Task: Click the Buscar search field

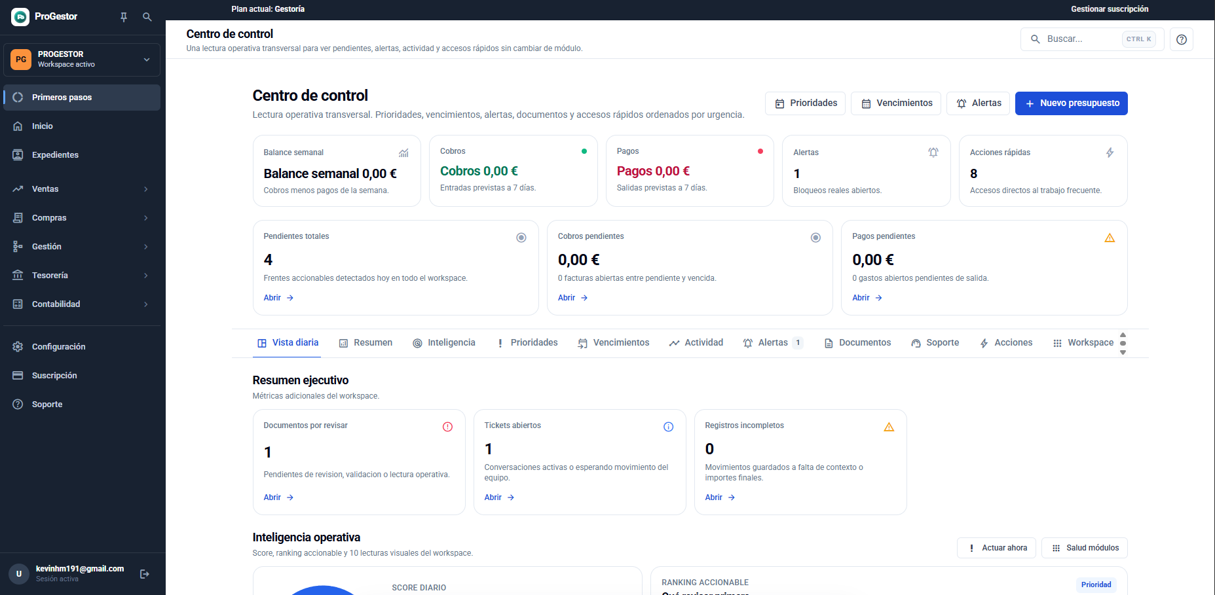Action: point(1092,39)
